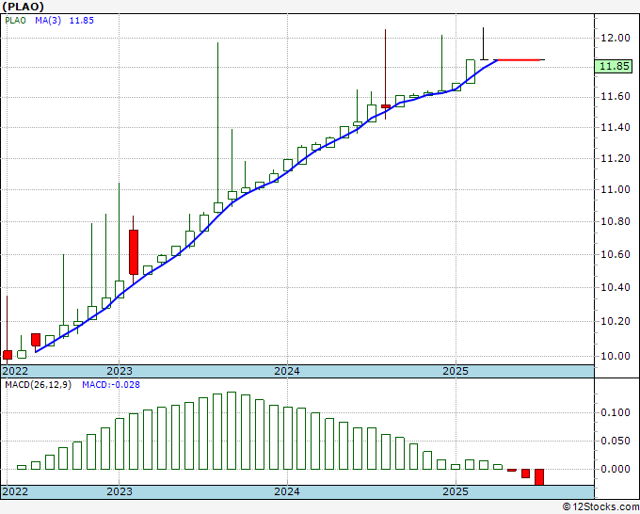
Task: Click the red horizontal line after the last candle
Action: coord(520,59)
